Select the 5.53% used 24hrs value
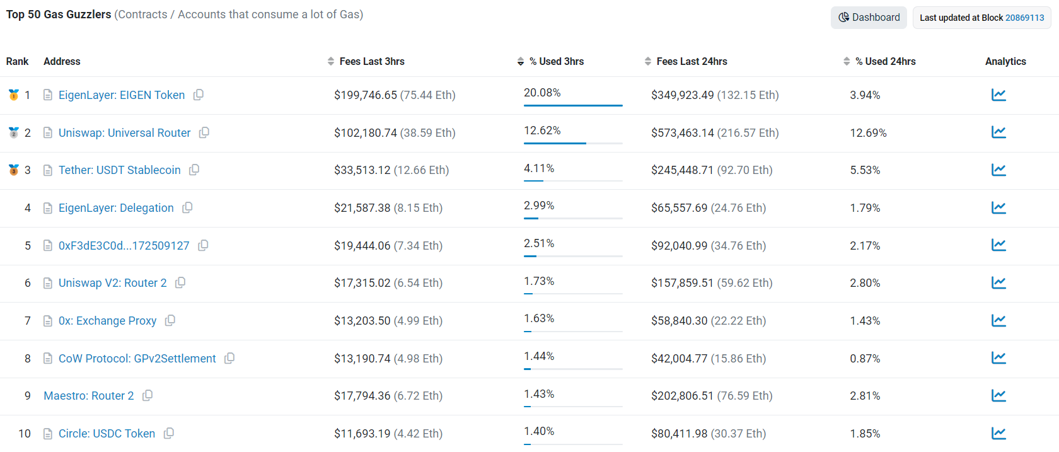 tap(865, 170)
